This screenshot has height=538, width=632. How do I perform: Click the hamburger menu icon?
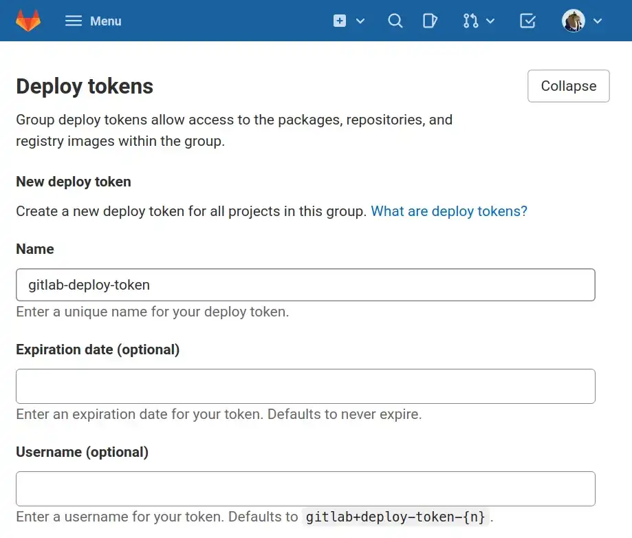[73, 20]
